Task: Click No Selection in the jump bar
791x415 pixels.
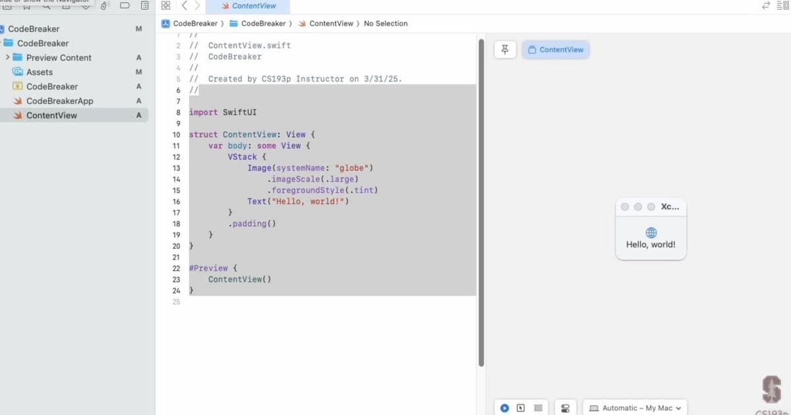Action: tap(386, 23)
